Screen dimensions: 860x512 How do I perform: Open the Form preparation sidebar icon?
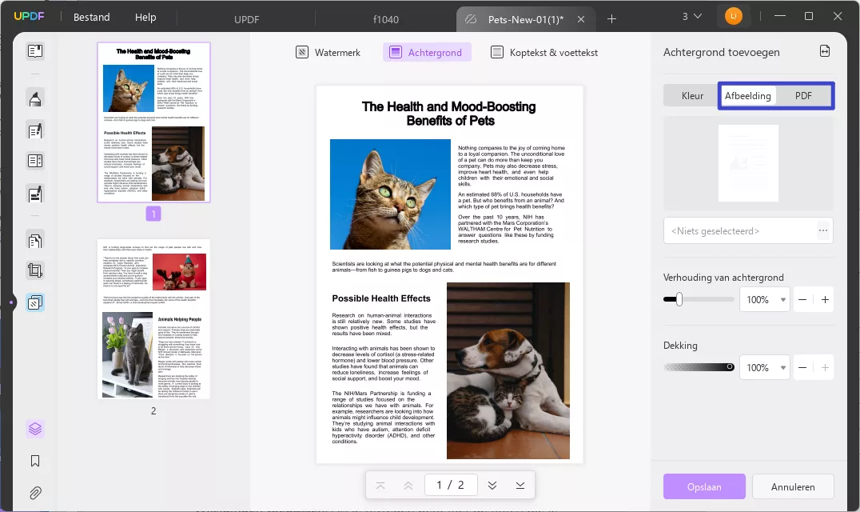click(x=35, y=161)
